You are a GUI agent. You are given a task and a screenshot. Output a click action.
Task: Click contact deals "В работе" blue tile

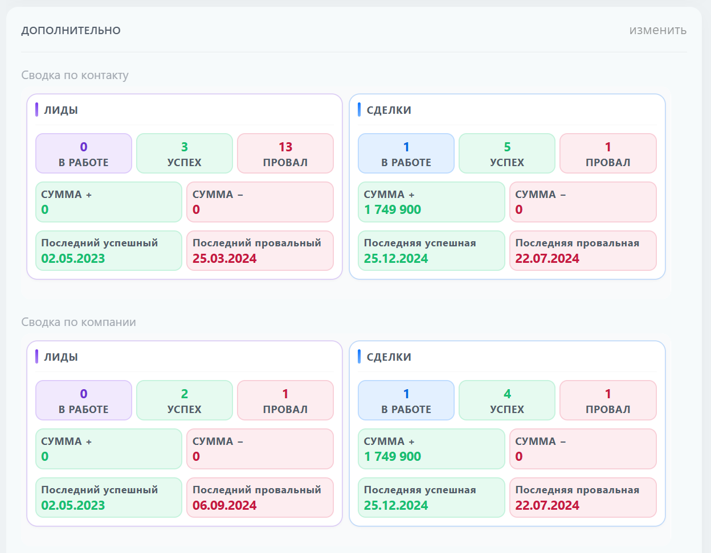[x=406, y=154]
